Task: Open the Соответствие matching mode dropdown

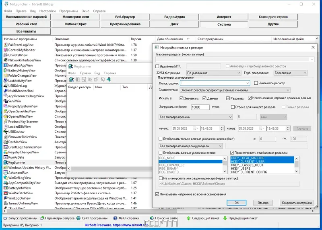Action: [x=235, y=90]
